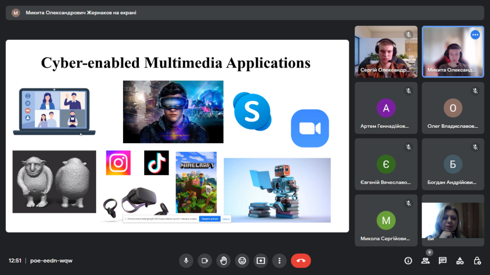This screenshot has width=490, height=275.
Task: Select Сергій Олександрович's video tile
Action: coord(386,52)
